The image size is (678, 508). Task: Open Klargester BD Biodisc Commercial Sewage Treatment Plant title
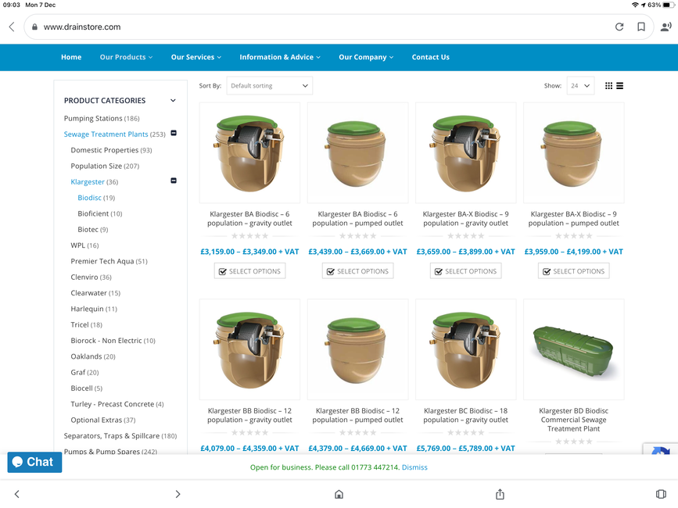tap(574, 420)
